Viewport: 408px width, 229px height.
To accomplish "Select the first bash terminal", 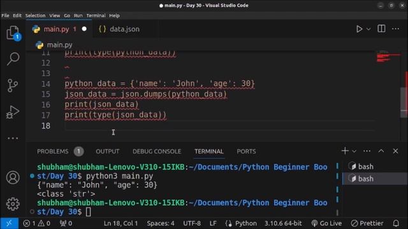I will [x=374, y=167].
